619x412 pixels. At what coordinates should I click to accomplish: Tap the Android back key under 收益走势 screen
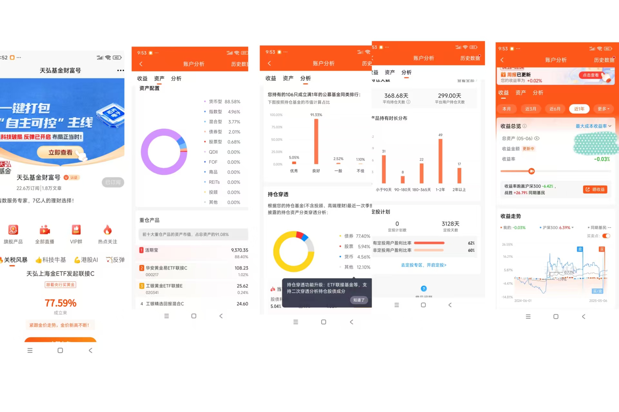(584, 317)
